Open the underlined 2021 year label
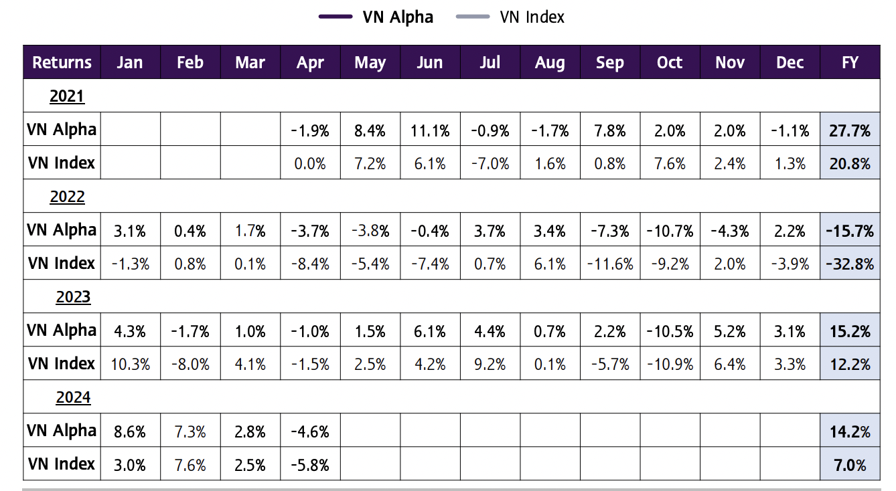The width and height of the screenshot is (896, 491). point(67,96)
